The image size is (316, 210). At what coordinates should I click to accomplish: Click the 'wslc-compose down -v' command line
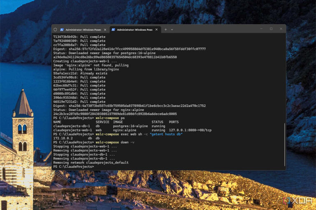(115, 142)
